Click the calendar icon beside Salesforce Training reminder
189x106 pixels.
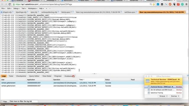149,93
